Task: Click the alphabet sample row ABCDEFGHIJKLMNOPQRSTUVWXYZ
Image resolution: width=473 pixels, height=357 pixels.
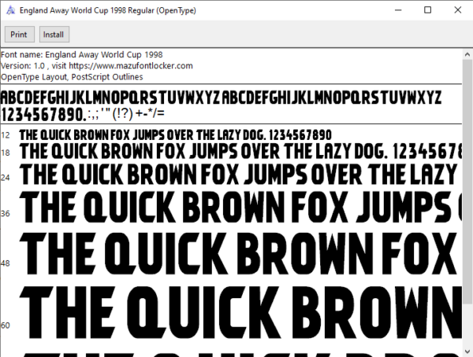Action: pos(221,98)
